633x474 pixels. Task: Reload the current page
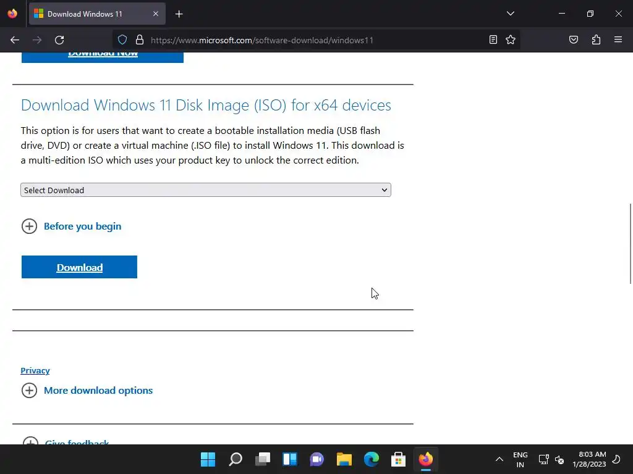[x=59, y=40]
